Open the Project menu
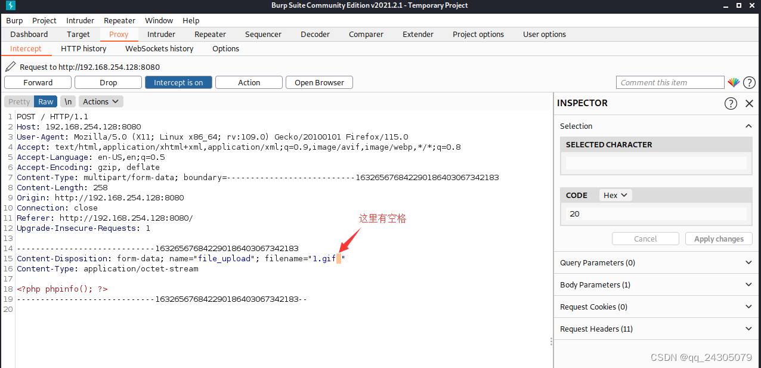Viewport: 761px width, 368px height. point(45,20)
